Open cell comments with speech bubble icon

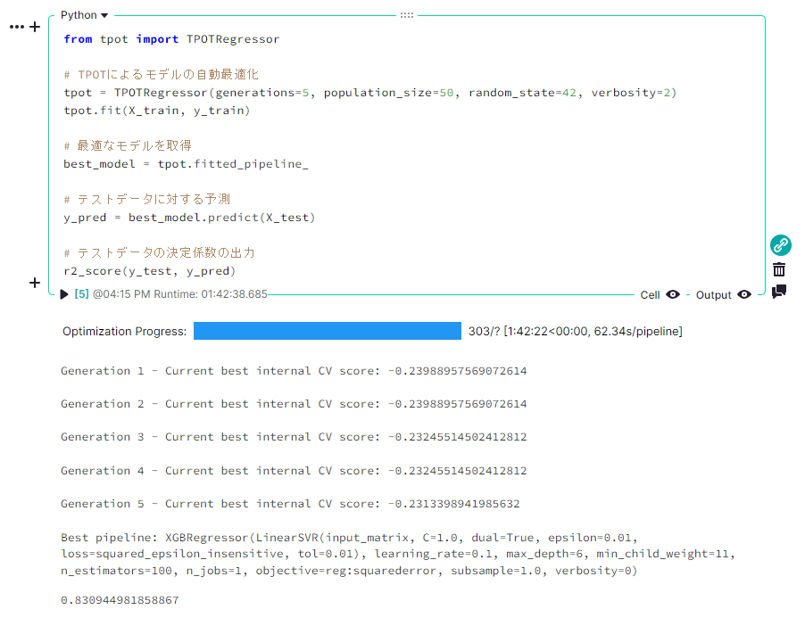(779, 292)
